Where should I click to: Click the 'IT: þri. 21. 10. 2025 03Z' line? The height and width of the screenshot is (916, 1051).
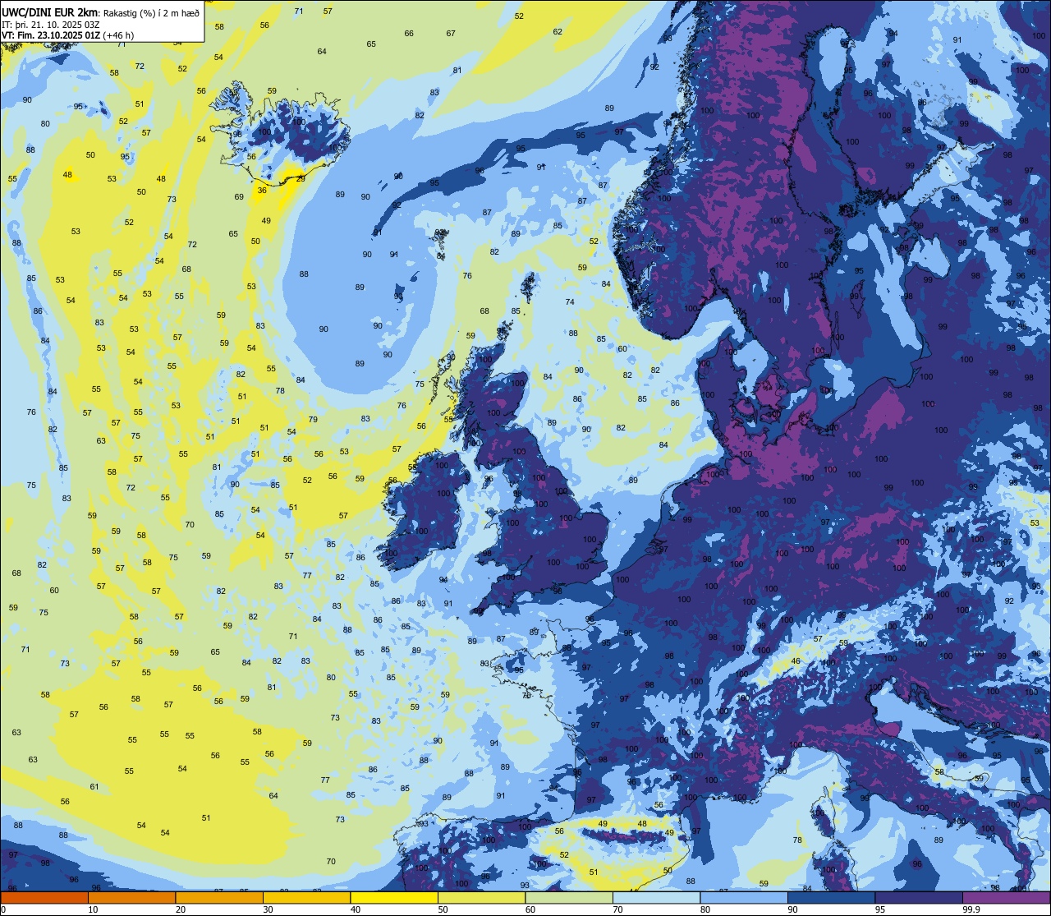[x=51, y=25]
